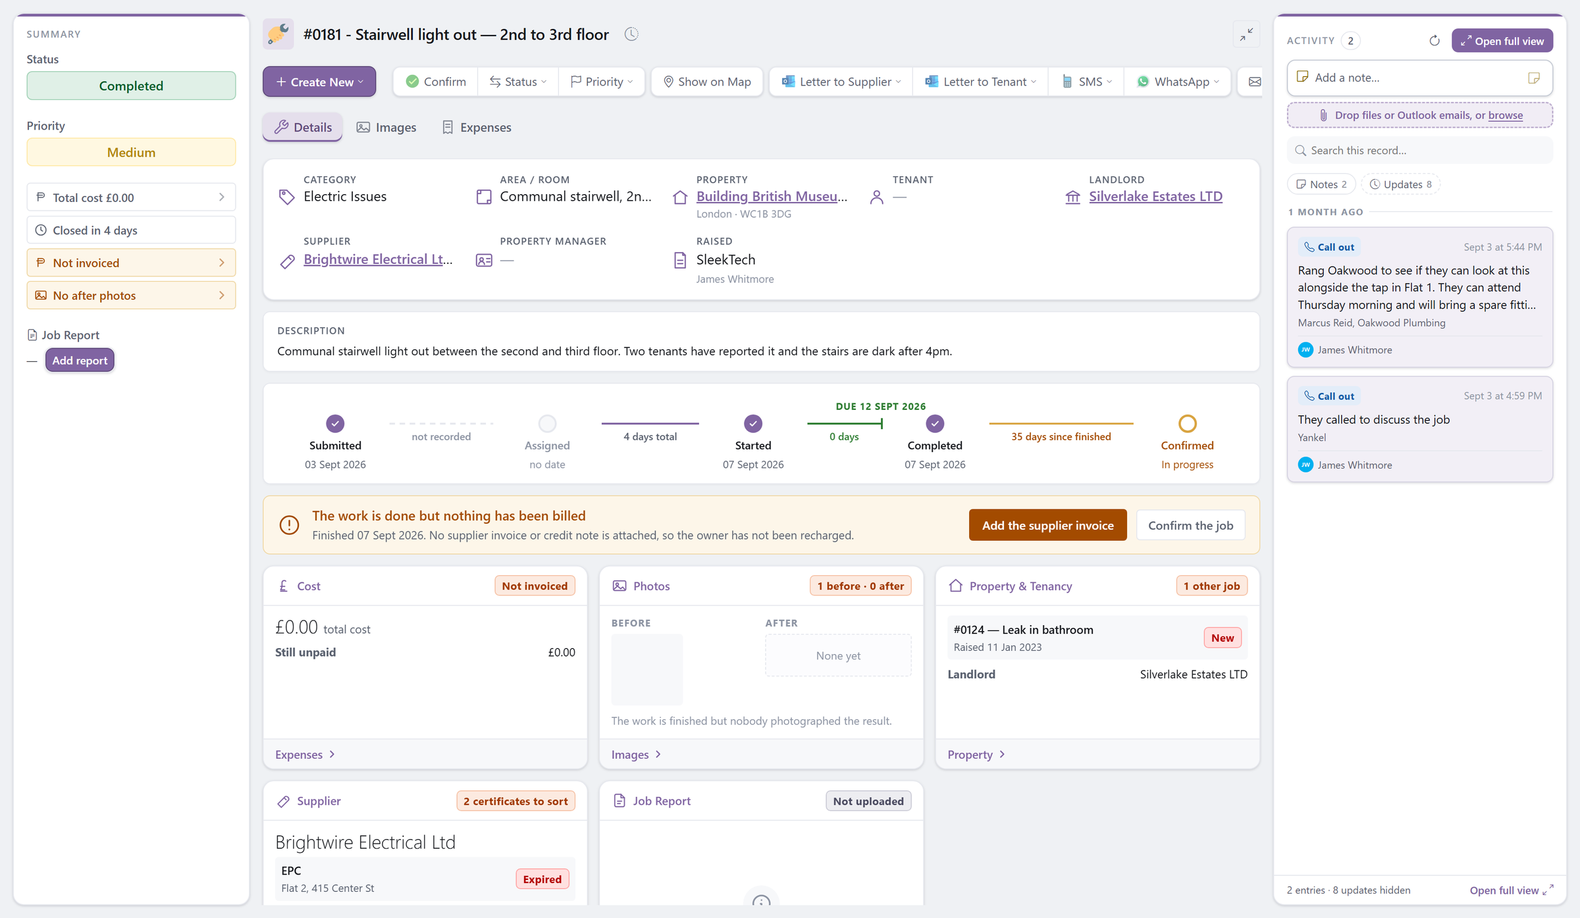Click the Confirm button with green check
This screenshot has height=918, width=1580.
[436, 82]
